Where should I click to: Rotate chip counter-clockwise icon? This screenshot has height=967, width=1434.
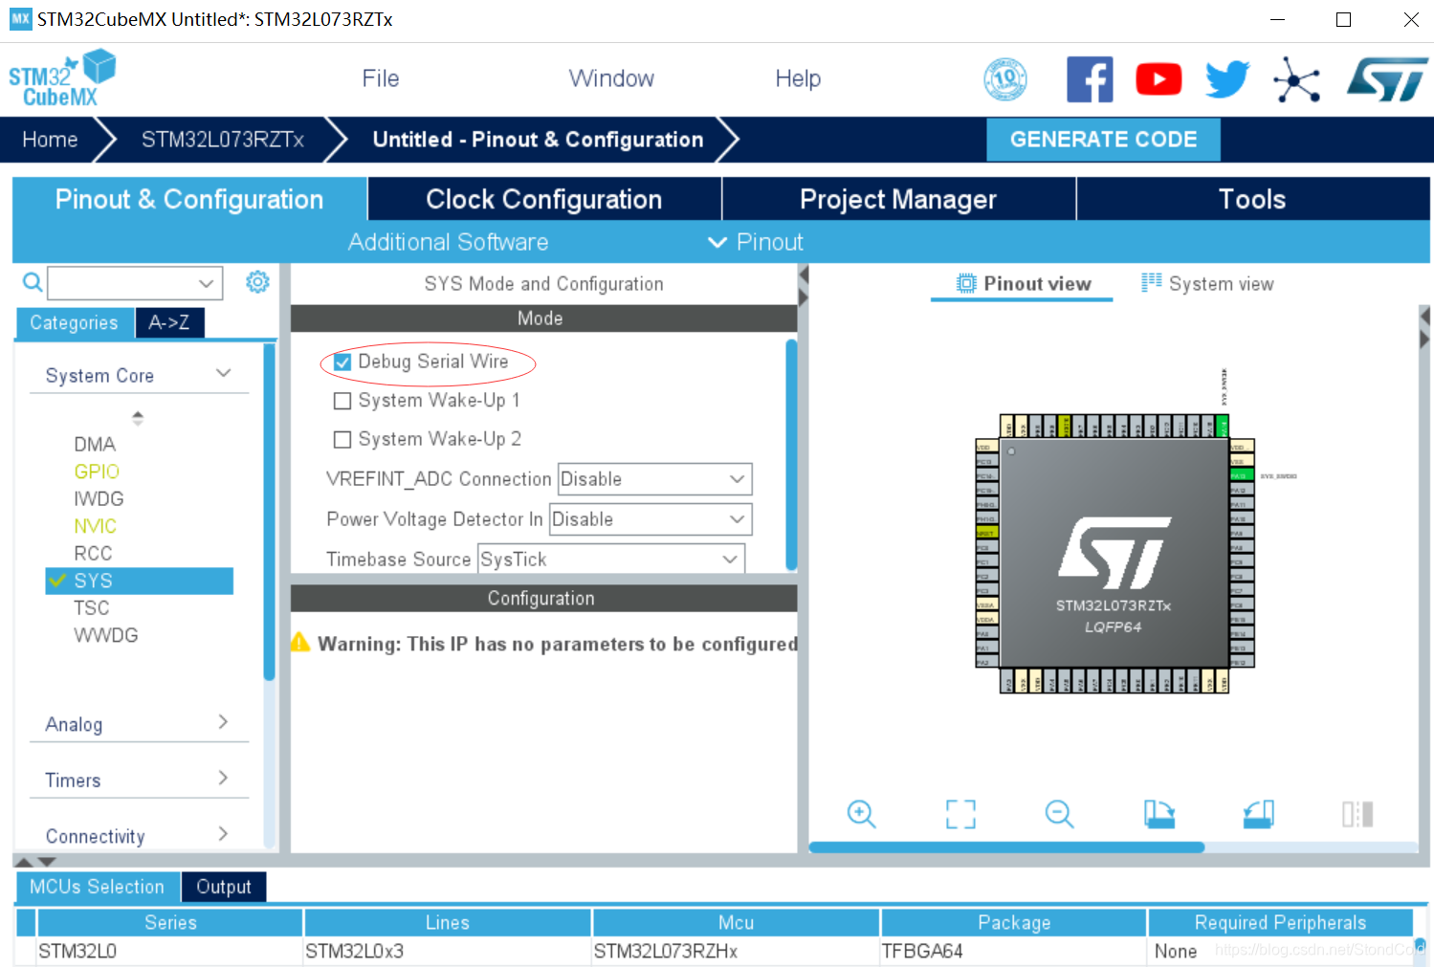[1259, 814]
